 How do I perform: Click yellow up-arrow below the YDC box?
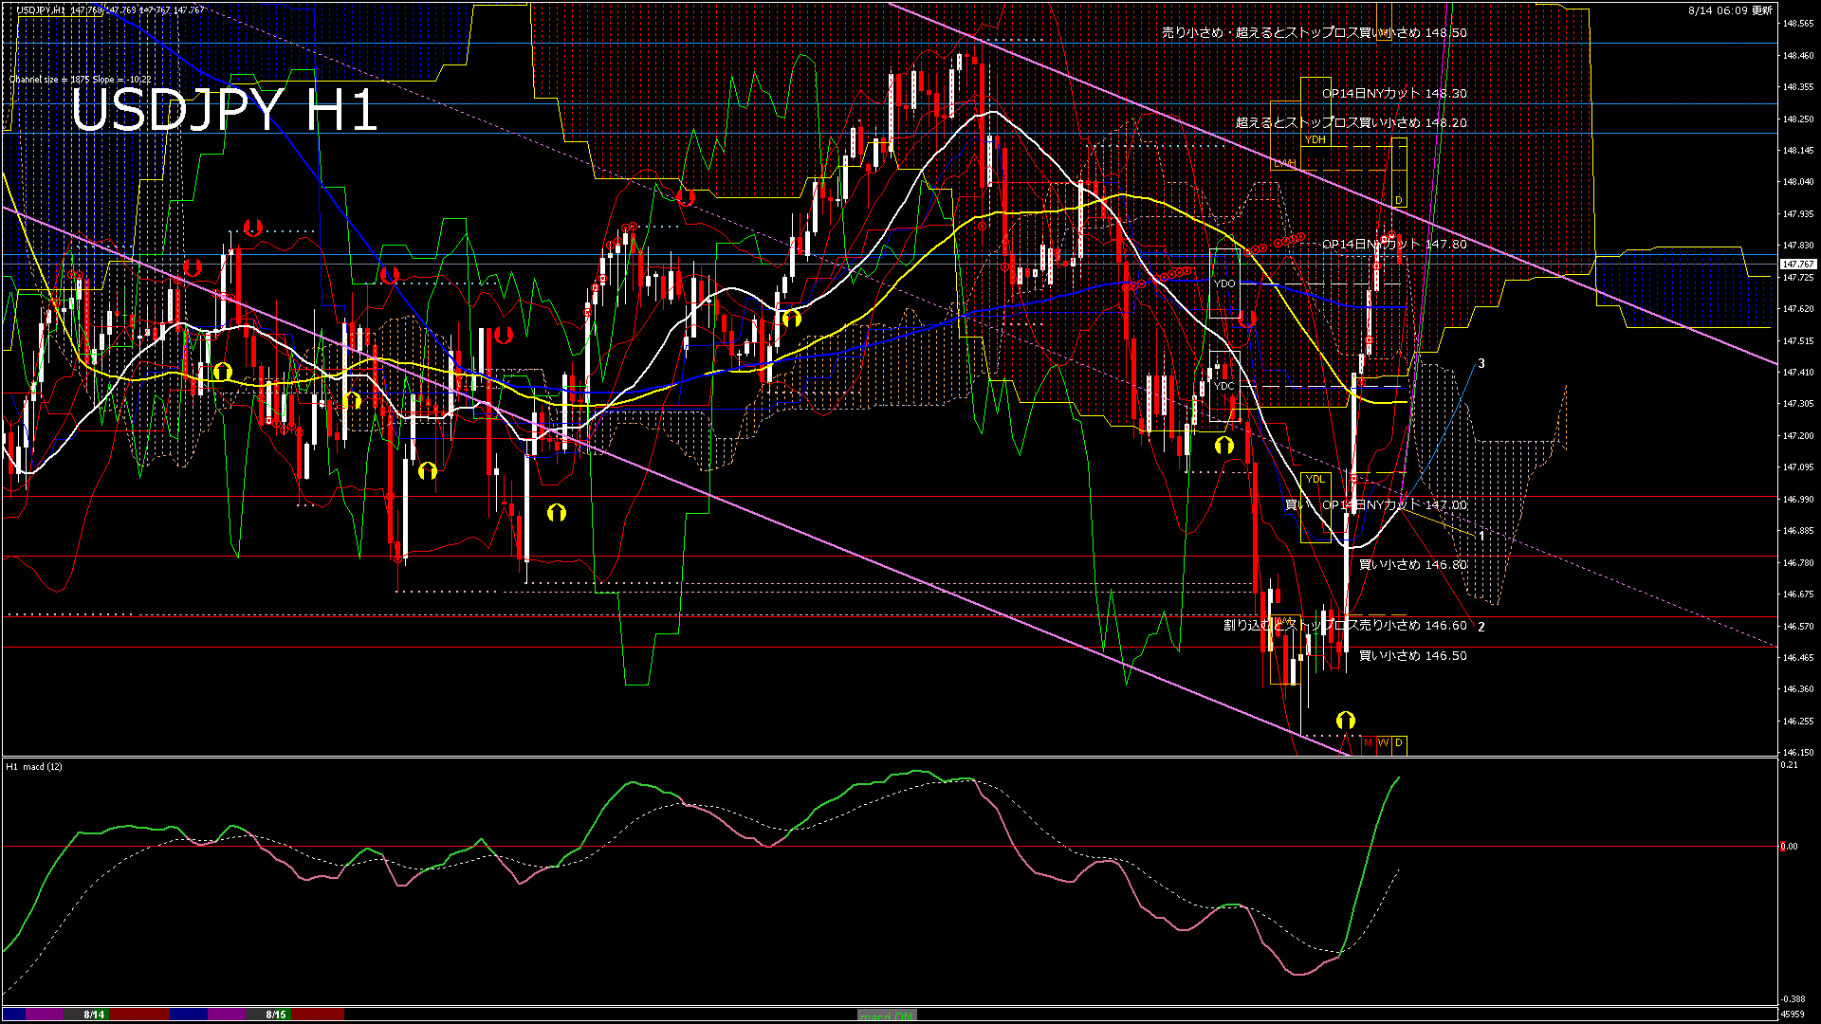(1223, 445)
